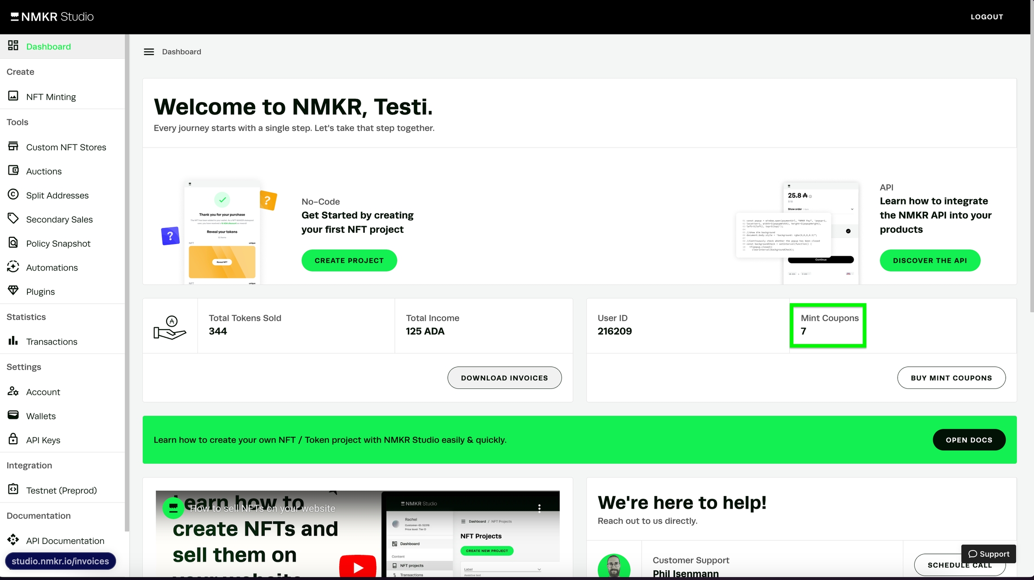Click the Secondary Sales tag icon

tap(13, 218)
